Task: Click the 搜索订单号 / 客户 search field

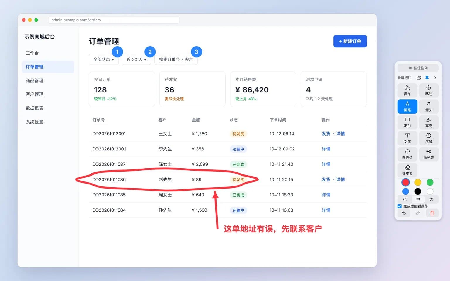Action: click(176, 59)
